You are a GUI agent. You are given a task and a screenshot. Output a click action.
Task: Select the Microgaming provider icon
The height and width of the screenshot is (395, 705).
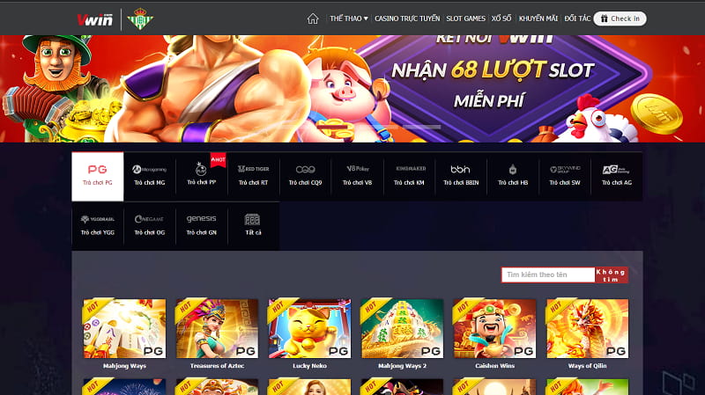coord(149,174)
